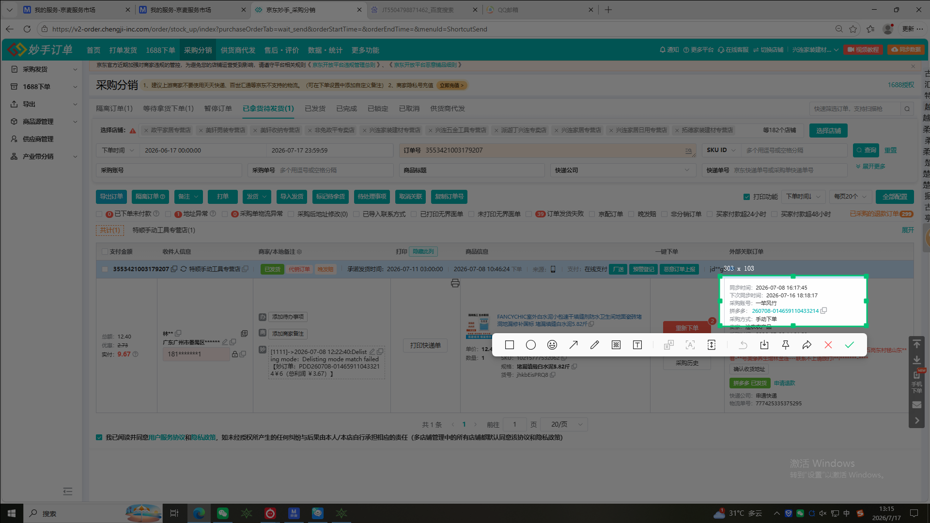This screenshot has width=930, height=523.
Task: Switch to the 已发货 tab
Action: click(315, 108)
